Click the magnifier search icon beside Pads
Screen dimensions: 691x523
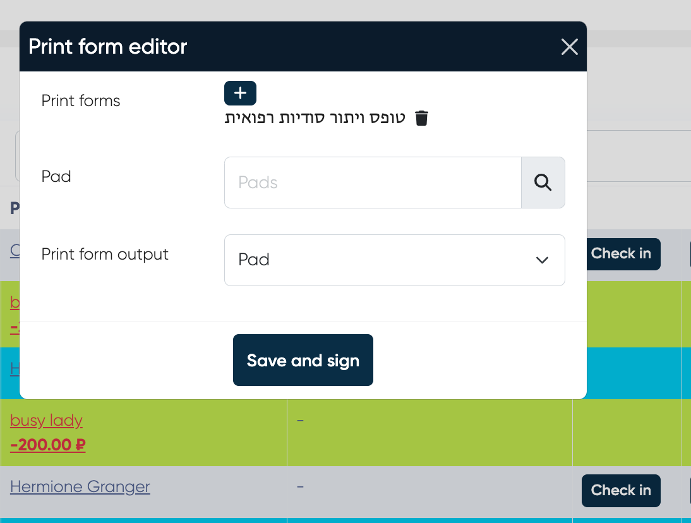coord(543,183)
